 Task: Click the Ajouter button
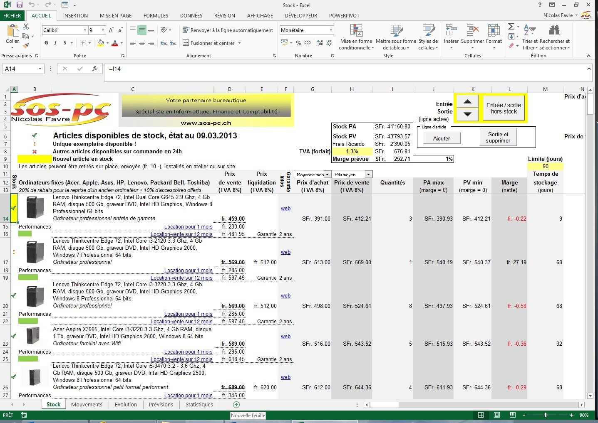click(442, 138)
